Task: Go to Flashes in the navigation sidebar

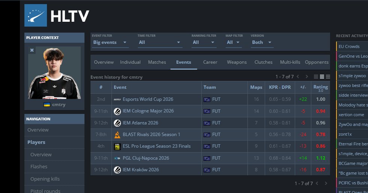Action: click(x=54, y=166)
